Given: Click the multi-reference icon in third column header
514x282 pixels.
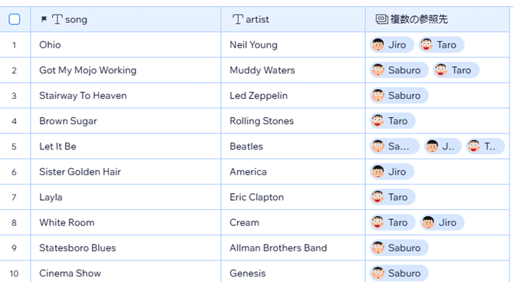Looking at the screenshot, I should [382, 19].
